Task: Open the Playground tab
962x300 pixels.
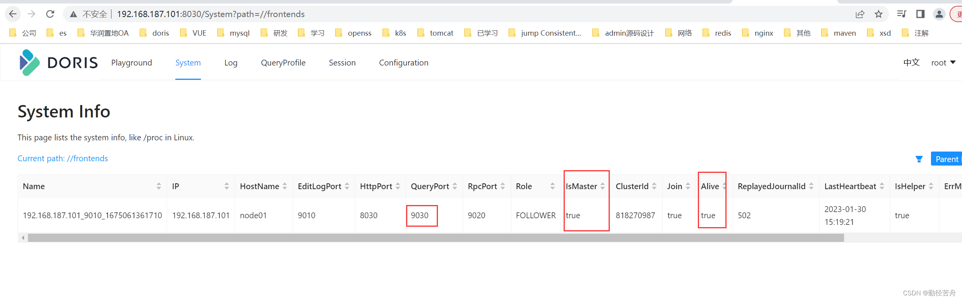Action: pos(131,63)
